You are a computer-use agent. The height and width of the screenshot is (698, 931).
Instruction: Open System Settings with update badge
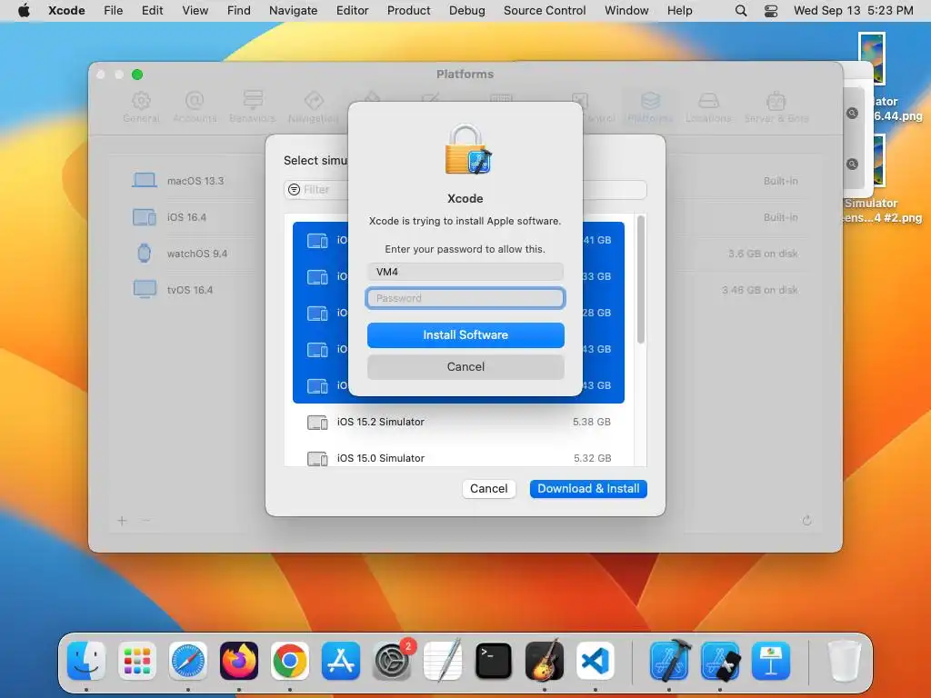point(392,661)
